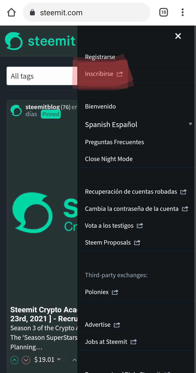Screen dimensions: 196x373
Task: Click steemitblog author avatar icon
Action: tap(16, 110)
